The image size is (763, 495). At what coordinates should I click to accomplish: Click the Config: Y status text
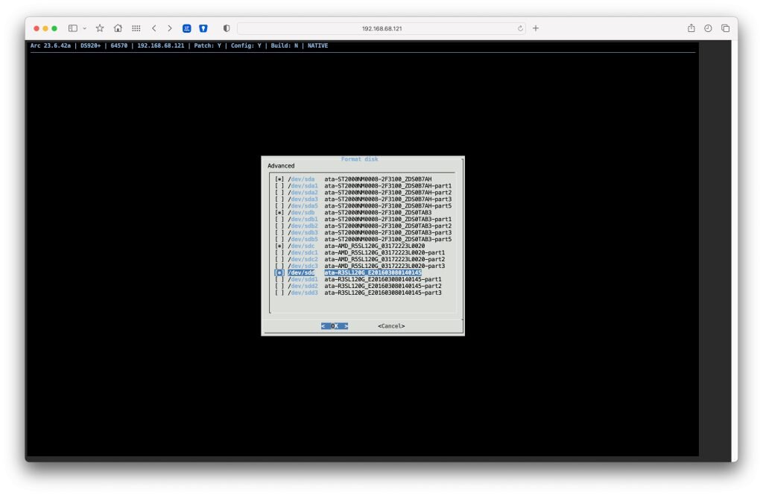click(246, 45)
